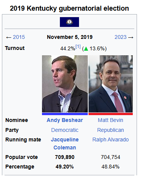Image resolution: width=145 pixels, height=186 pixels.
Task: Click the red Republican color bar
Action: coord(111,114)
